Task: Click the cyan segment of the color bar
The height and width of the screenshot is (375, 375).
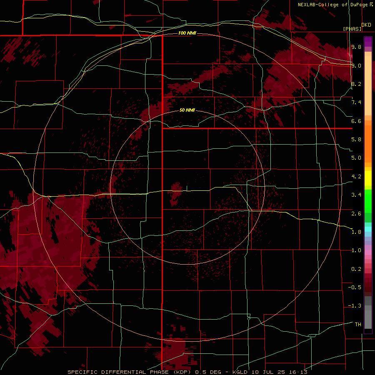Action: (x=368, y=229)
